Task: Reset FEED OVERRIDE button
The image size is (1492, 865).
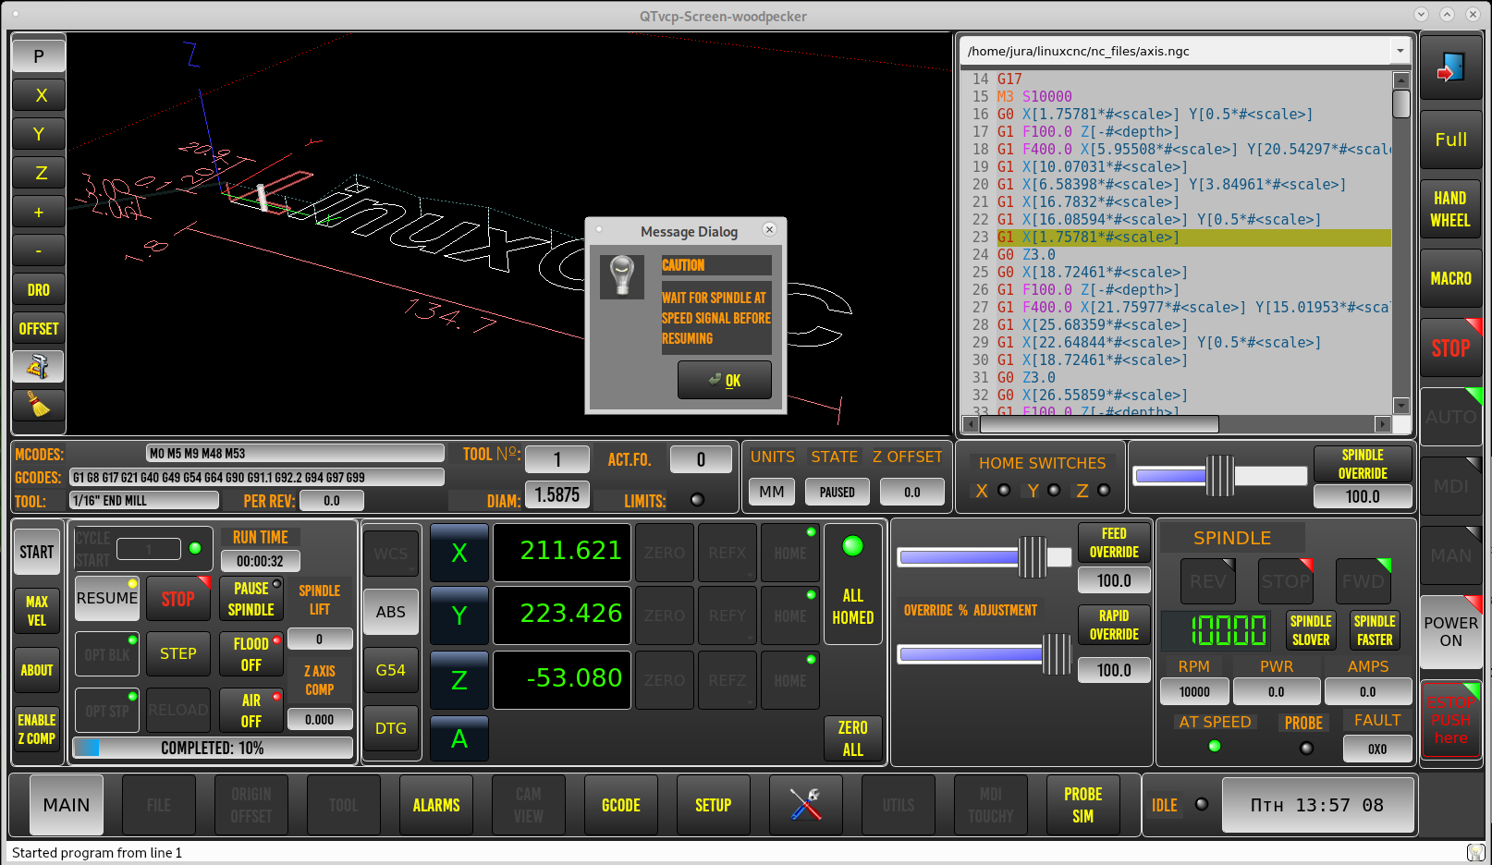Action: click(1114, 542)
